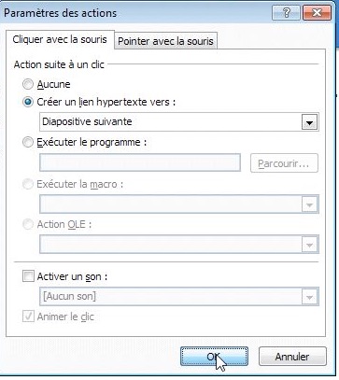Open the Diapositive suivante dropdown arrow
The width and height of the screenshot is (339, 380).
point(309,122)
